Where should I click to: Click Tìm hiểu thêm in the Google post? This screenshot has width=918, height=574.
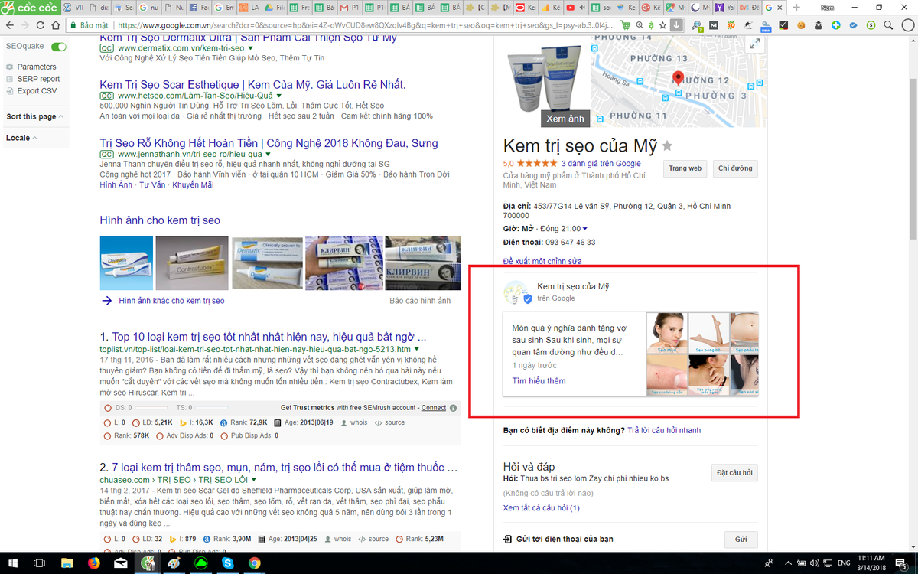click(539, 381)
